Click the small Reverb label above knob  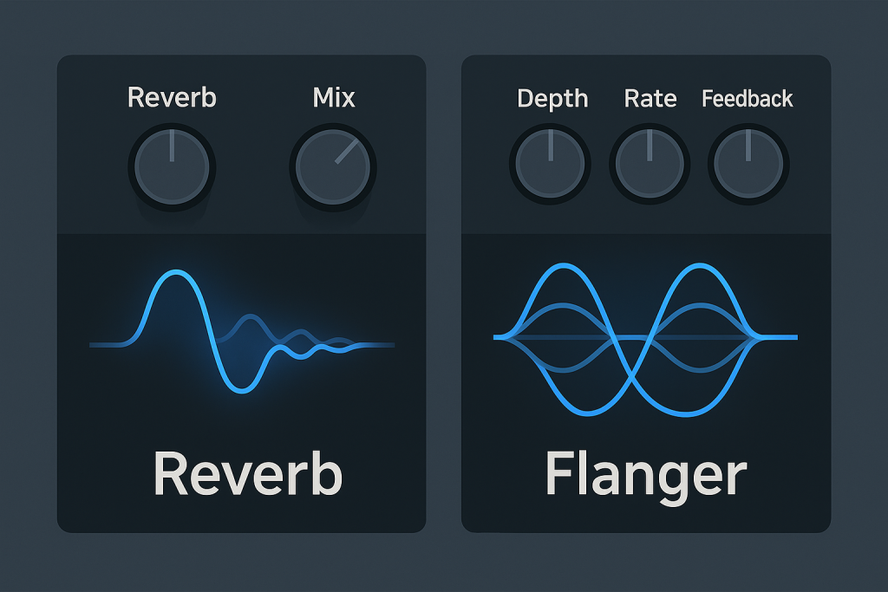[171, 97]
